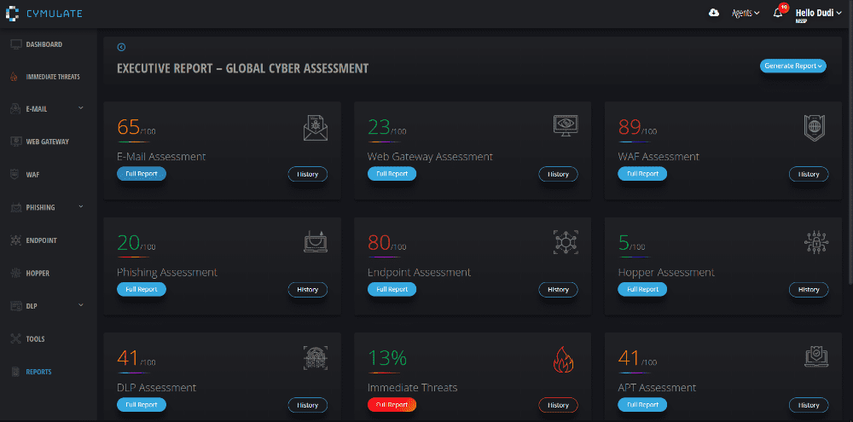Click the Hopper sidebar icon
Image resolution: width=853 pixels, height=422 pixels.
tap(15, 273)
